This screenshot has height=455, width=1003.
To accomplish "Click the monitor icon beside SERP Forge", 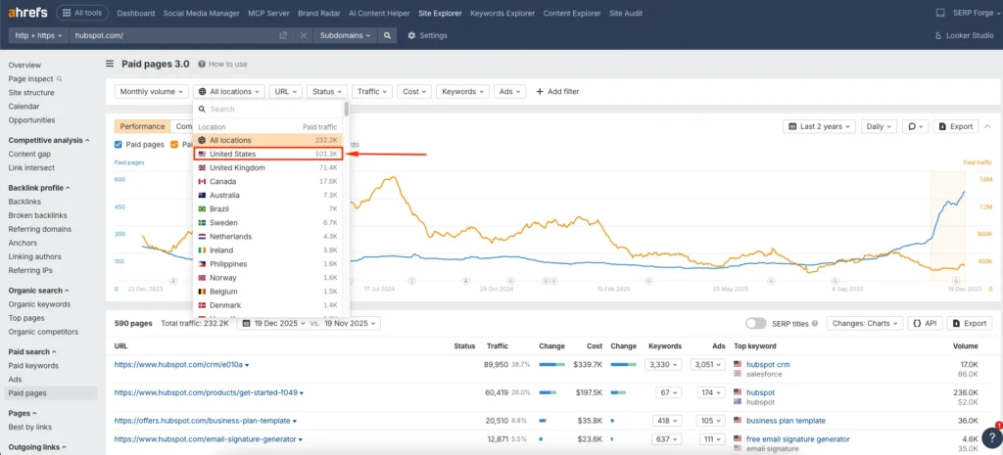I will (939, 13).
